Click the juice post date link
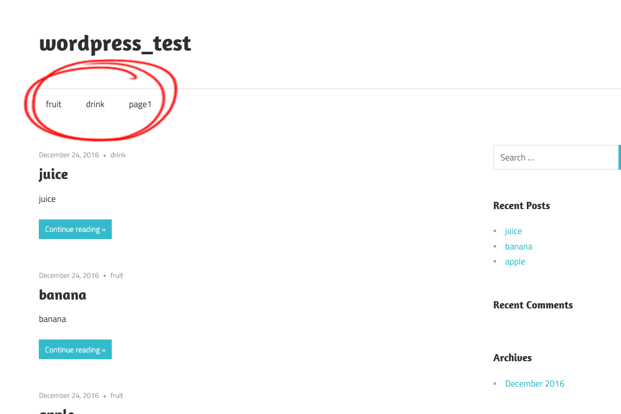 69,155
